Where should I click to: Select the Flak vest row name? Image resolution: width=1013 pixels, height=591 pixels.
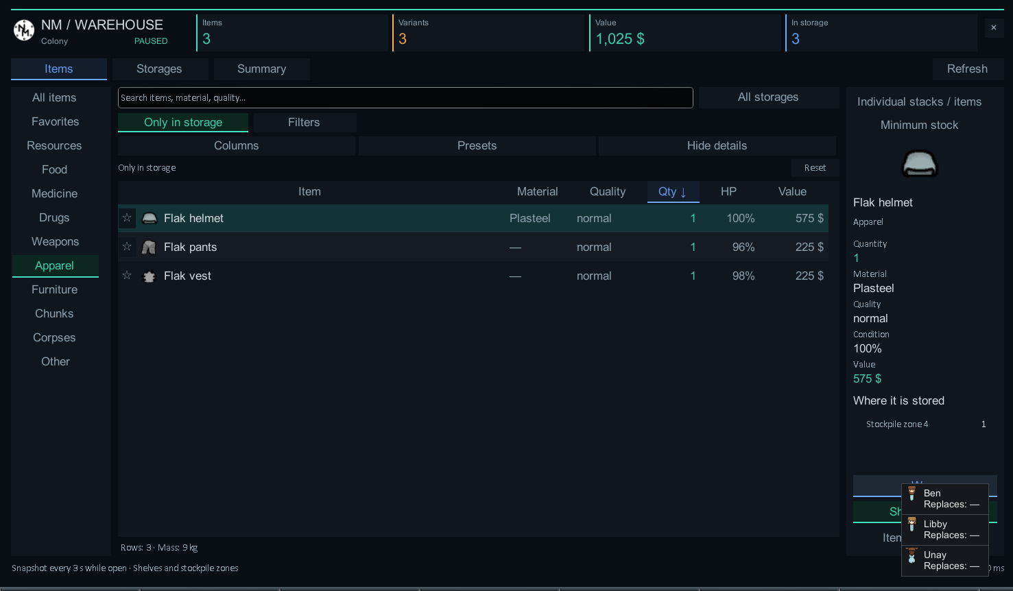tap(188, 276)
